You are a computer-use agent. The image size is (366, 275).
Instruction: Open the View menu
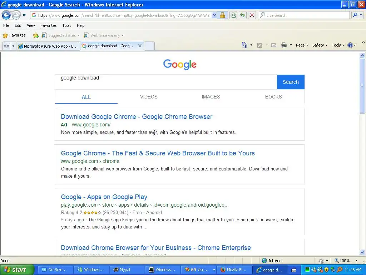pos(31,25)
